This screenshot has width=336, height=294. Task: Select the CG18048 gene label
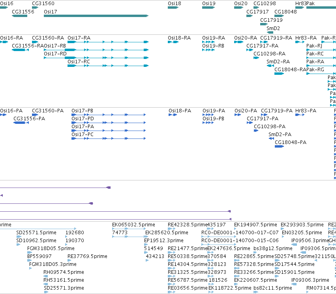click(285, 12)
